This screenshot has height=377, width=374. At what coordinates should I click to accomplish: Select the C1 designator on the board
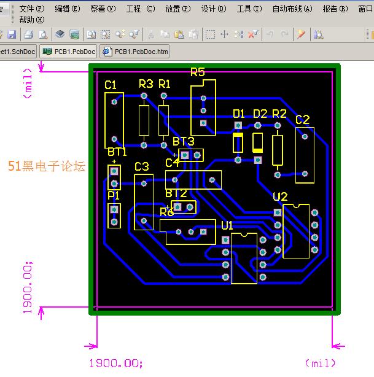pos(111,85)
